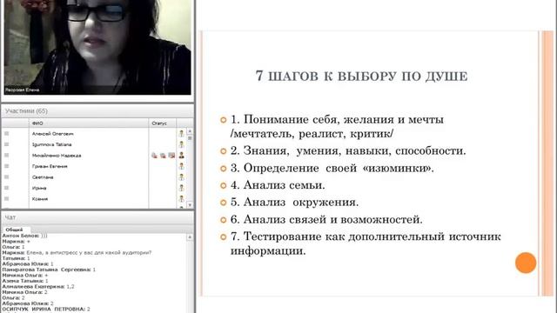Screen dimensions: 557x313
Task: Click slide item 2. Знания, умения, навыки
Action: (348, 150)
